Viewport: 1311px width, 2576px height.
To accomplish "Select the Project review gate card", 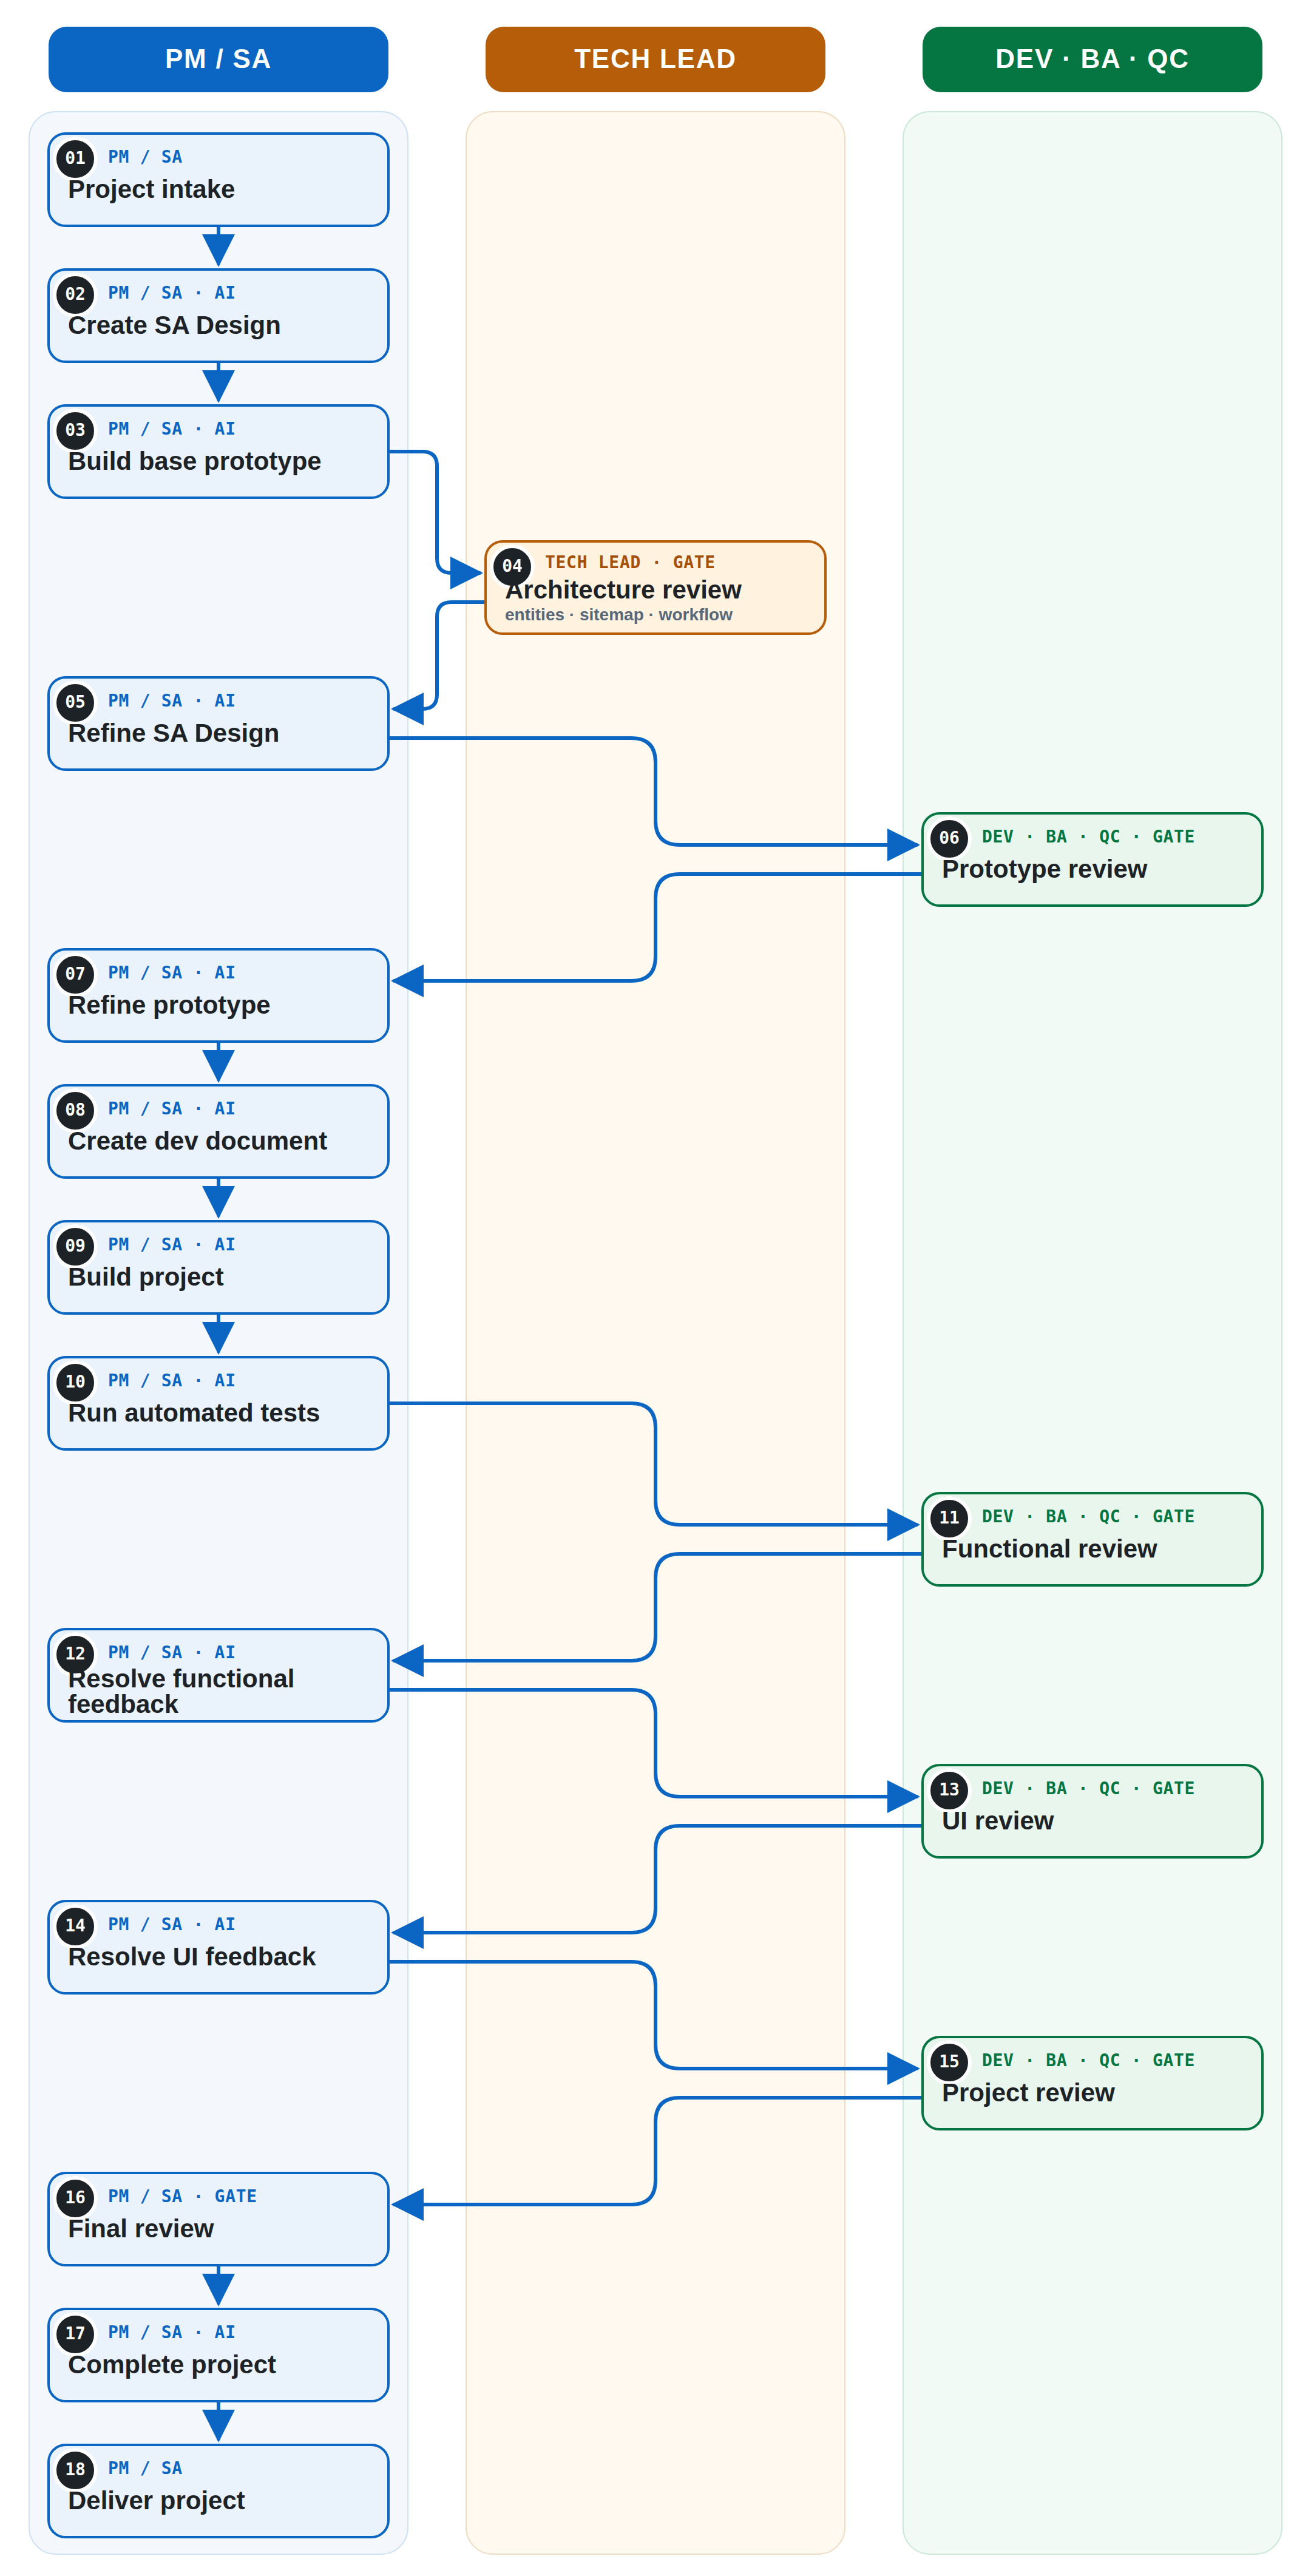I will tap(1092, 2083).
